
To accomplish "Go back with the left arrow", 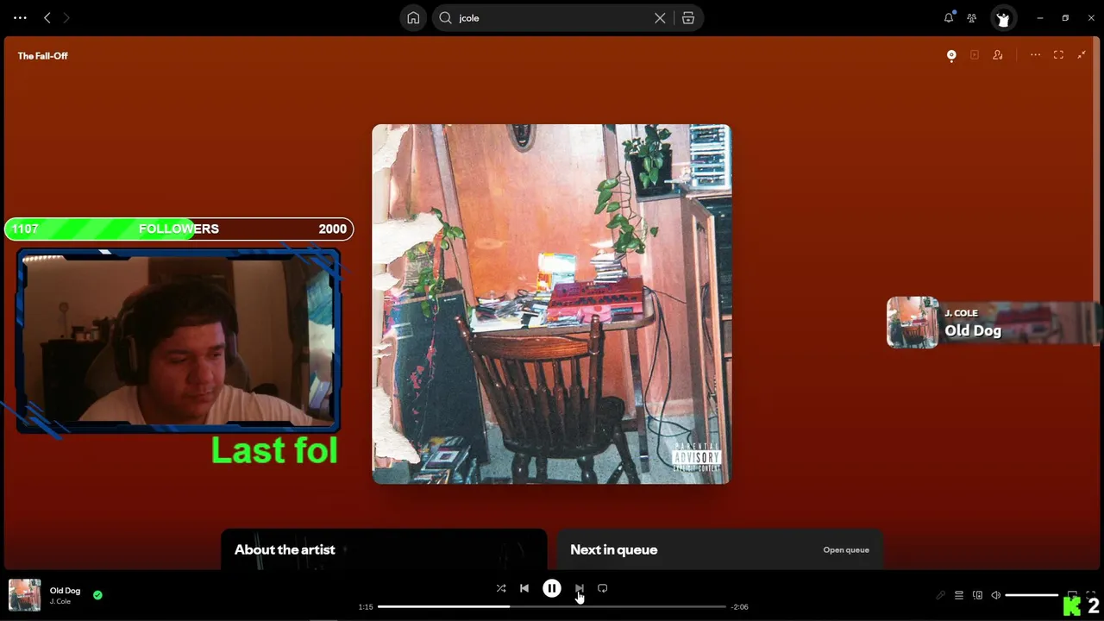I will click(47, 17).
